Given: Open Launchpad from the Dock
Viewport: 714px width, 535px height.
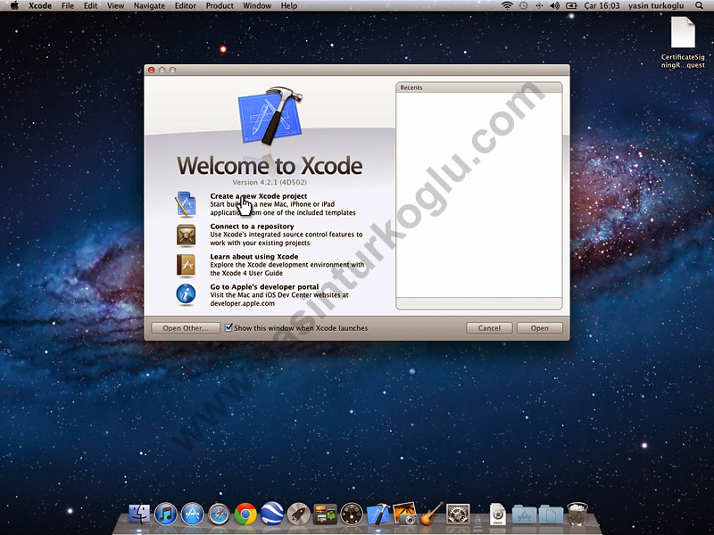Looking at the screenshot, I should pyautogui.click(x=299, y=514).
